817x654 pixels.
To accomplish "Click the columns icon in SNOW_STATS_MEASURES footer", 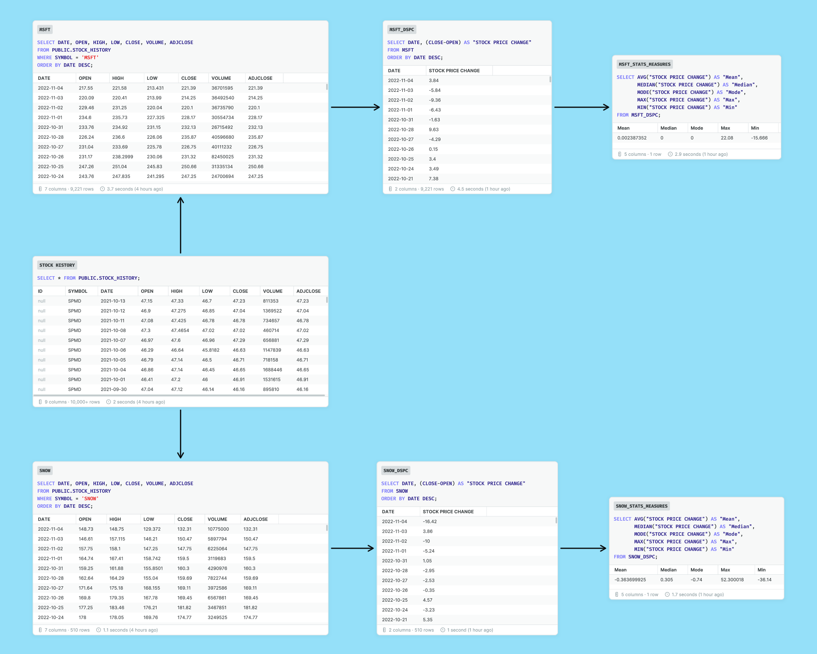I will [617, 595].
